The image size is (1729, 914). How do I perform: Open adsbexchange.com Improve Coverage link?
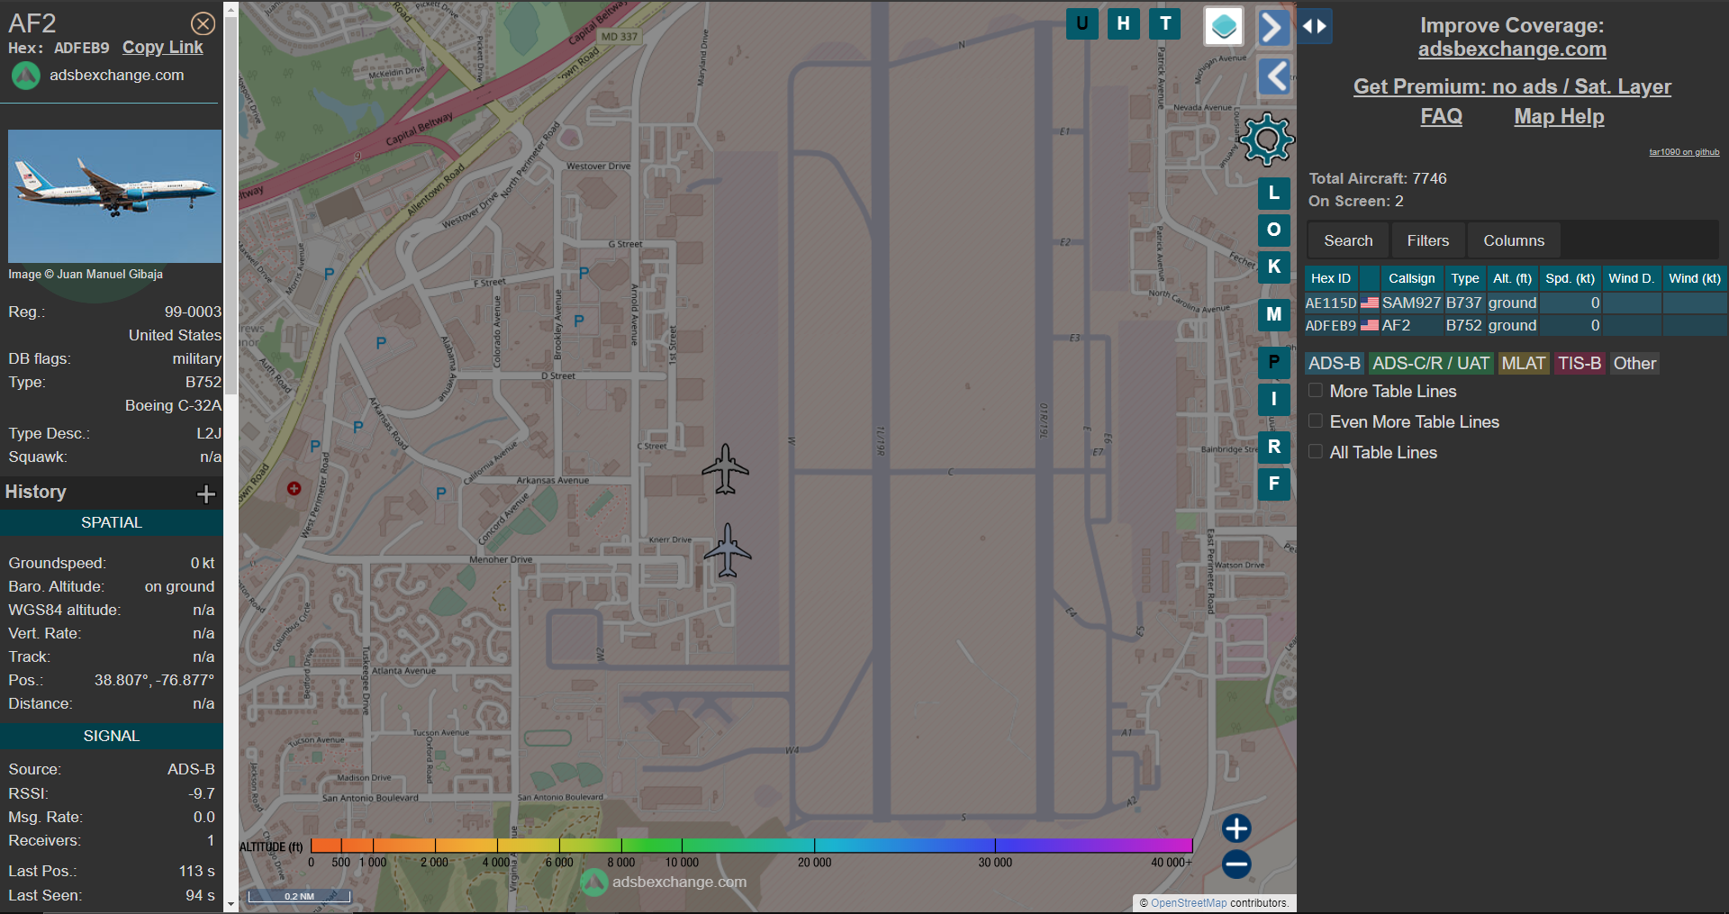pyautogui.click(x=1512, y=50)
